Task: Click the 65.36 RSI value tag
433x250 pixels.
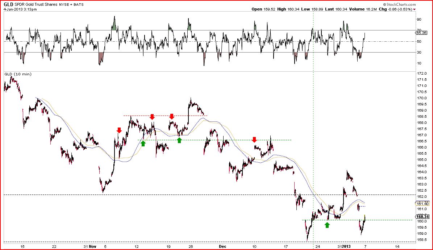Action: [x=421, y=33]
